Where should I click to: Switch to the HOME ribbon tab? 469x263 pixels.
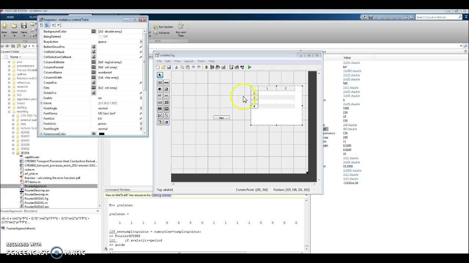10,17
